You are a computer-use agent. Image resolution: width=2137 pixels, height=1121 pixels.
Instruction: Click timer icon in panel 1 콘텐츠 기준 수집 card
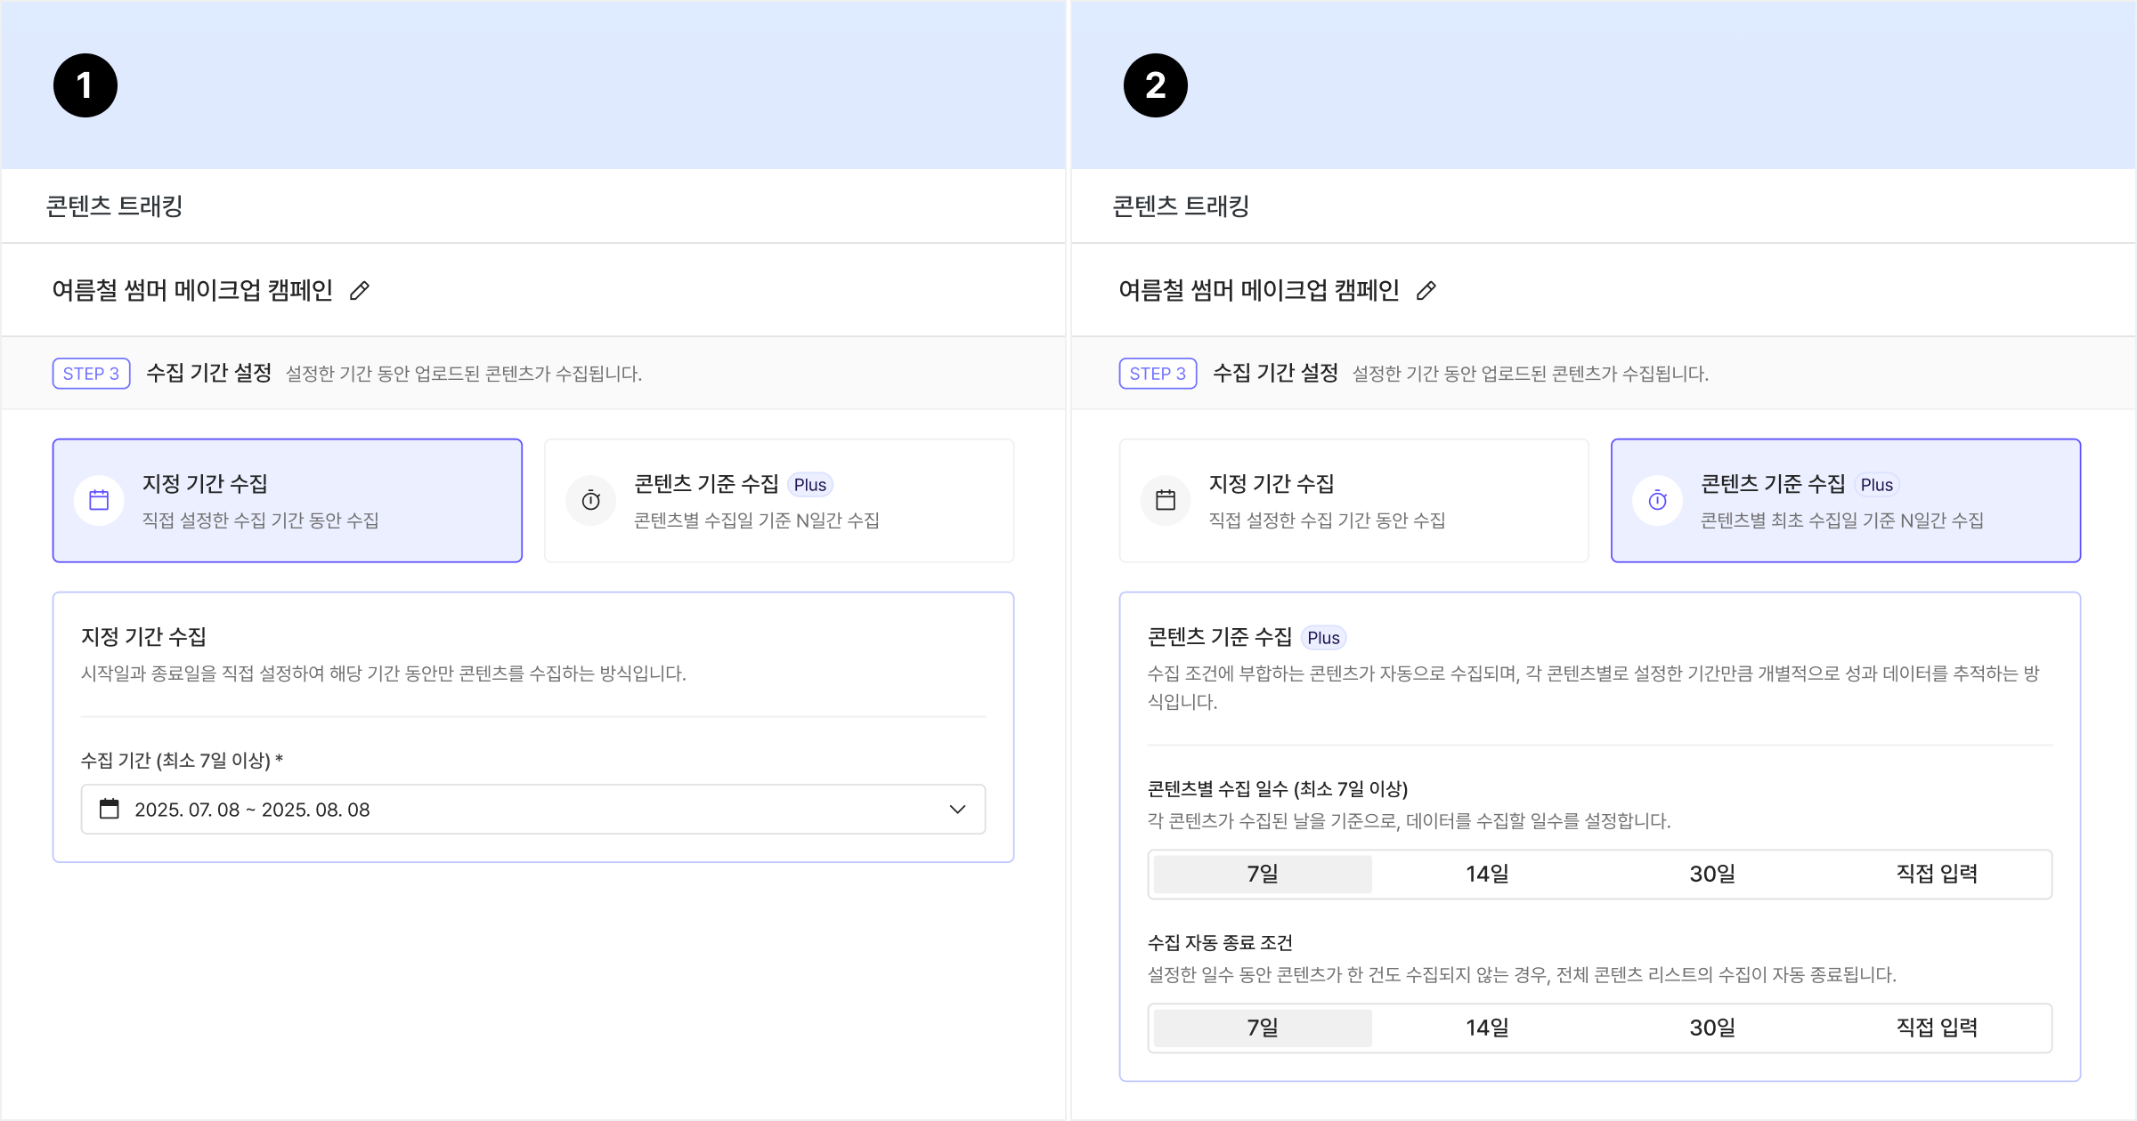click(591, 501)
